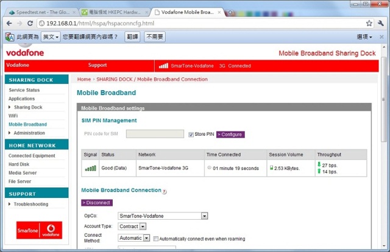Screen dimensions: 390x252
Task: Switch to the HKEPC Hardware tab
Action: 115,12
